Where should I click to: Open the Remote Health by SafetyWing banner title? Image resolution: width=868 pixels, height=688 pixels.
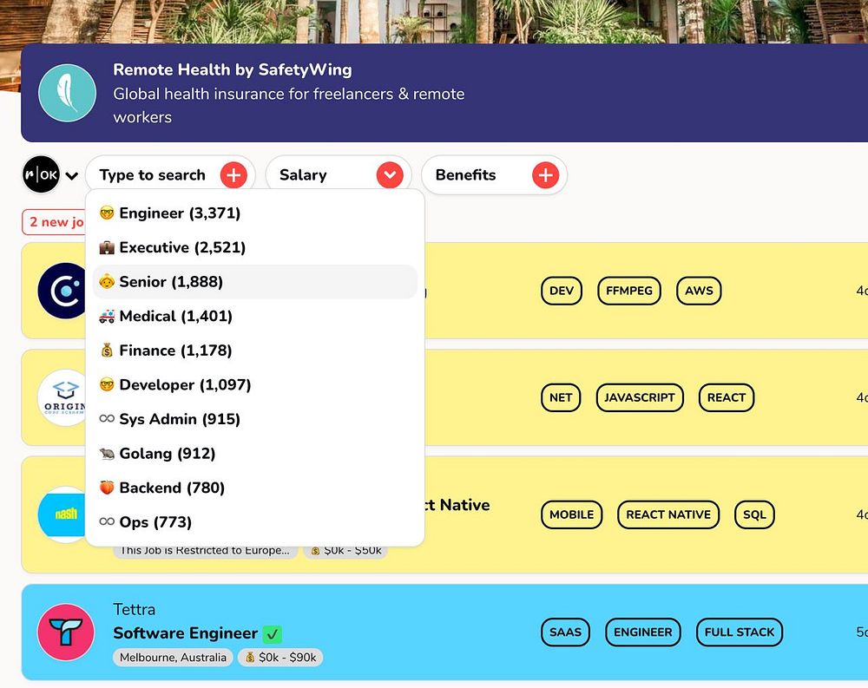(233, 69)
